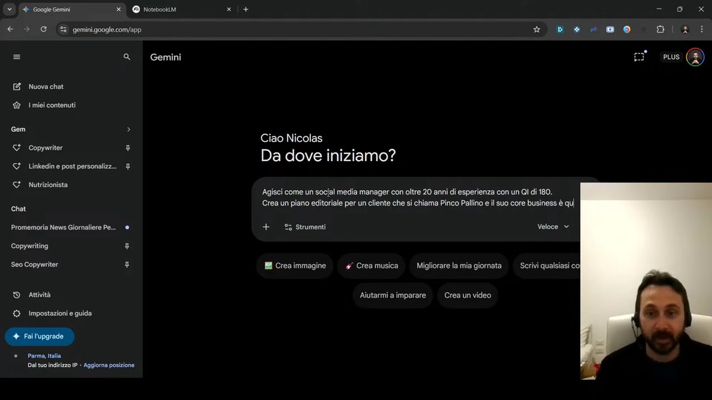Open the browser Extensions puzzle icon
The height and width of the screenshot is (400, 712).
coord(660,29)
